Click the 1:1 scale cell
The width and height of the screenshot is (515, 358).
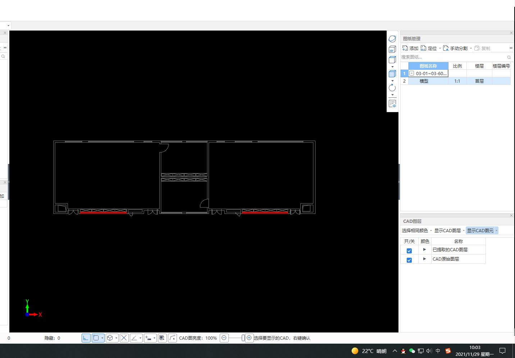click(457, 81)
